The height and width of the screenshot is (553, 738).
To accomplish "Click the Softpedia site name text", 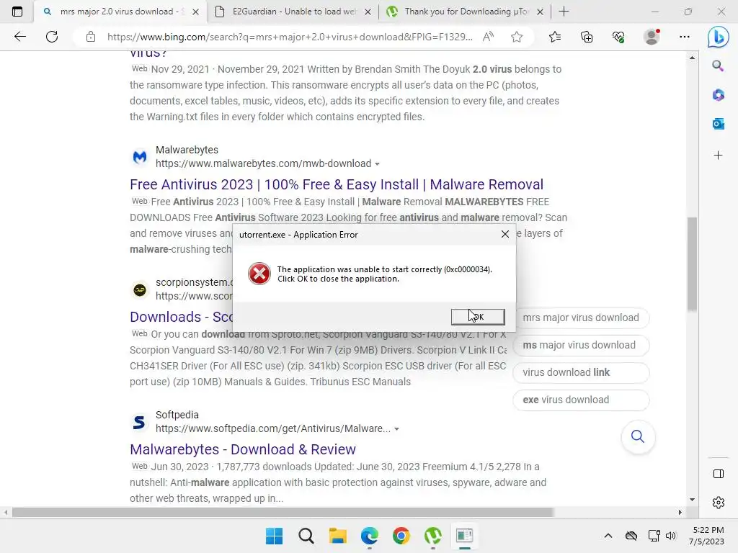I will 177,415.
